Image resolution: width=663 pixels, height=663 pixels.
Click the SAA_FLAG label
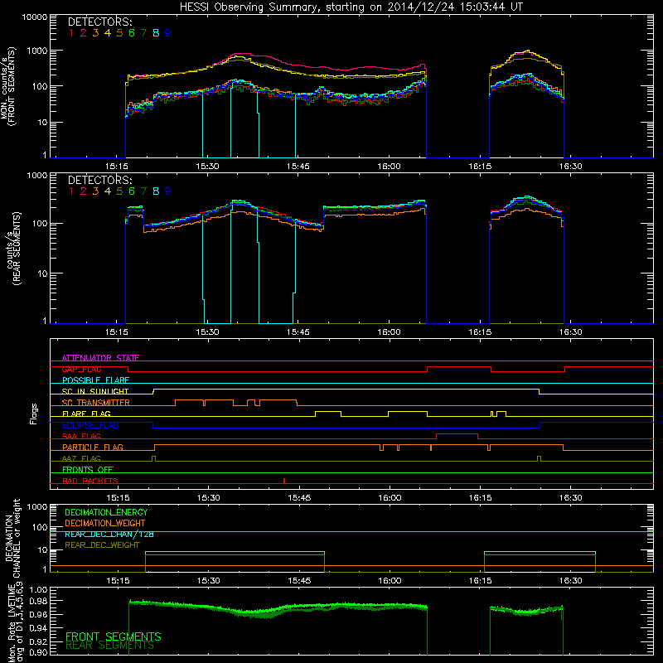pyautogui.click(x=81, y=436)
